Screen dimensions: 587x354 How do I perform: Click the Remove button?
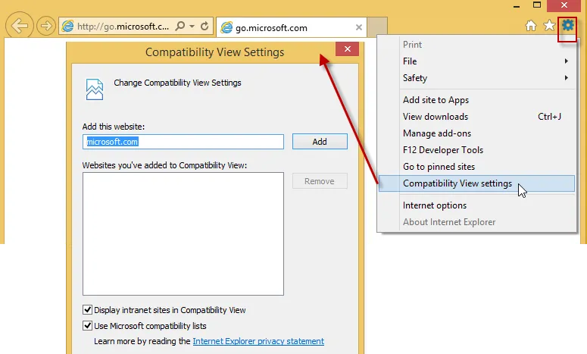pyautogui.click(x=320, y=181)
